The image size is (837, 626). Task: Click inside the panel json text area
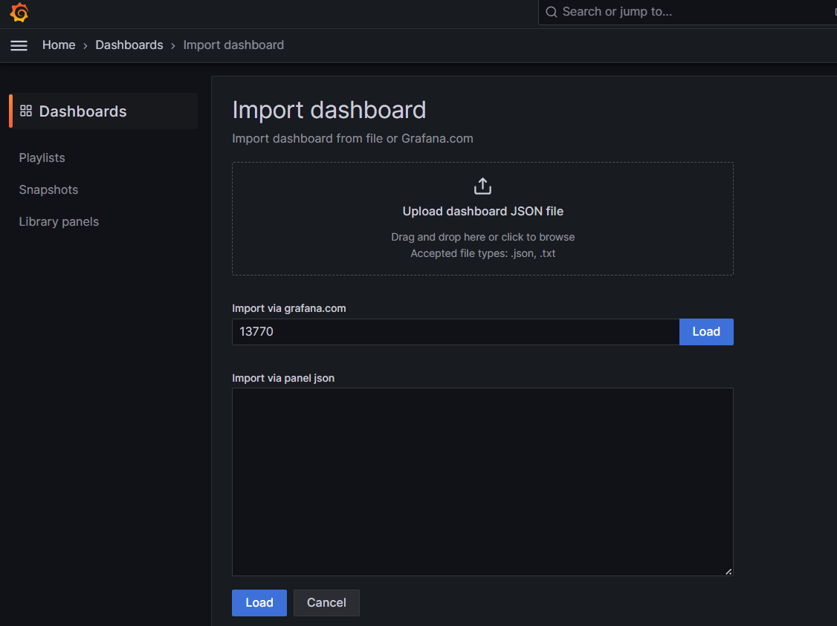pos(482,481)
